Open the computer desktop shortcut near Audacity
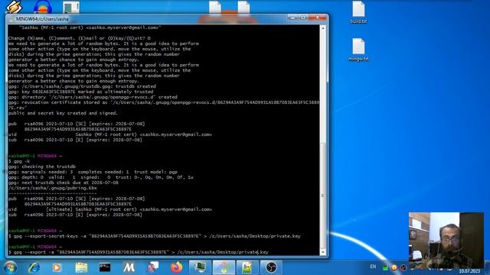 (71, 7)
